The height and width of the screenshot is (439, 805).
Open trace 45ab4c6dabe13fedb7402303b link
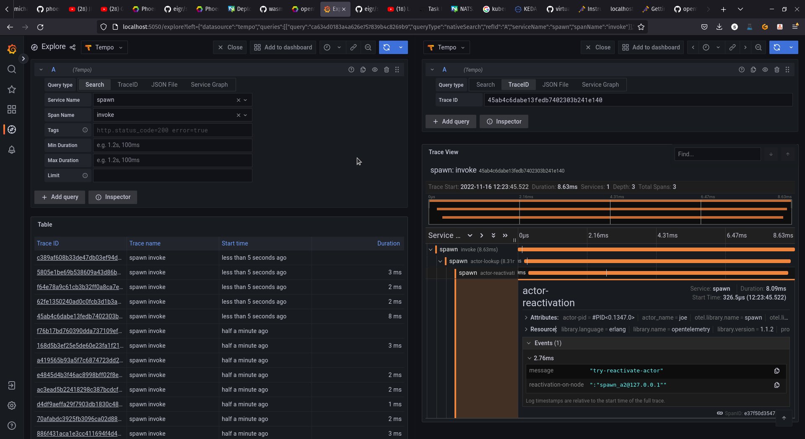pyautogui.click(x=79, y=316)
